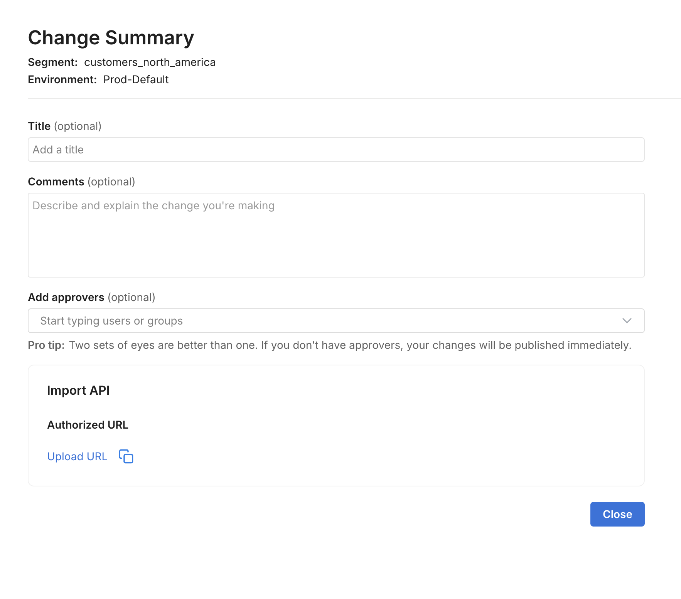Select the Prod-Default environment value
Screen dimensions: 681x599
tap(136, 80)
